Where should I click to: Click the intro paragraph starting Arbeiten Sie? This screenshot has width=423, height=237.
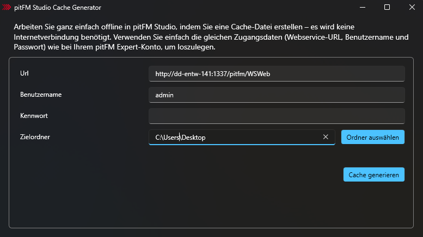pos(211,37)
